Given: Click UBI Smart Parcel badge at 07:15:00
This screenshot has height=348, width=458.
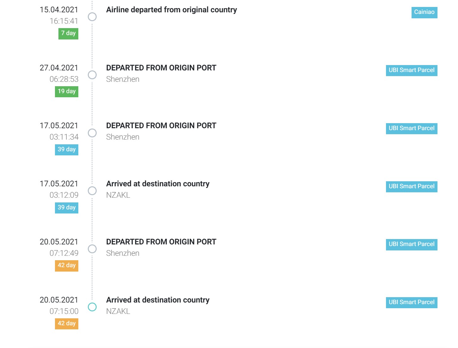Looking at the screenshot, I should (x=411, y=303).
